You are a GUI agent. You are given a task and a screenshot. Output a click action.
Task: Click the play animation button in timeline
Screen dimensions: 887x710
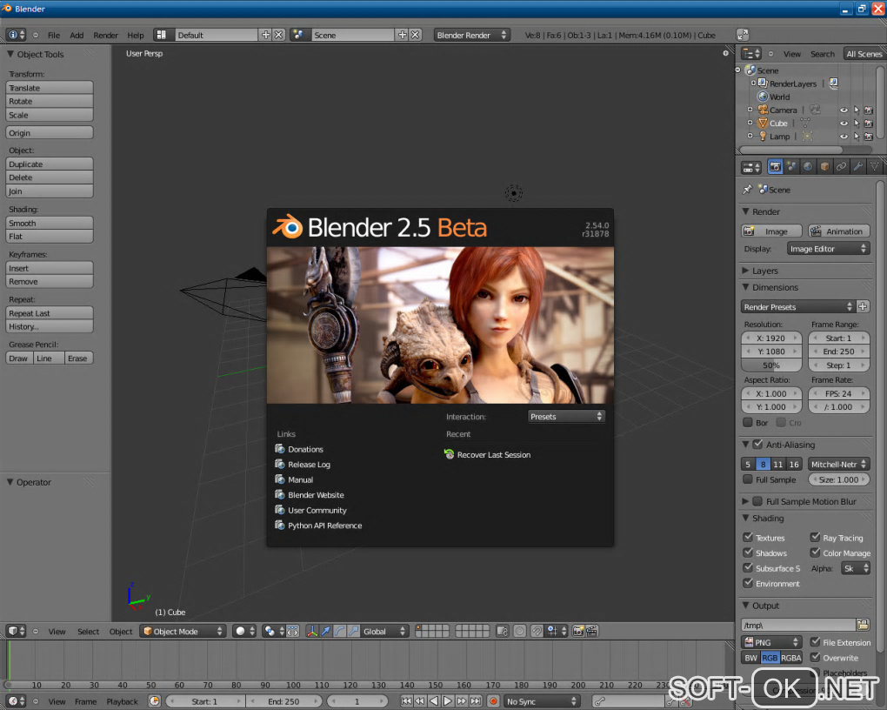point(448,701)
